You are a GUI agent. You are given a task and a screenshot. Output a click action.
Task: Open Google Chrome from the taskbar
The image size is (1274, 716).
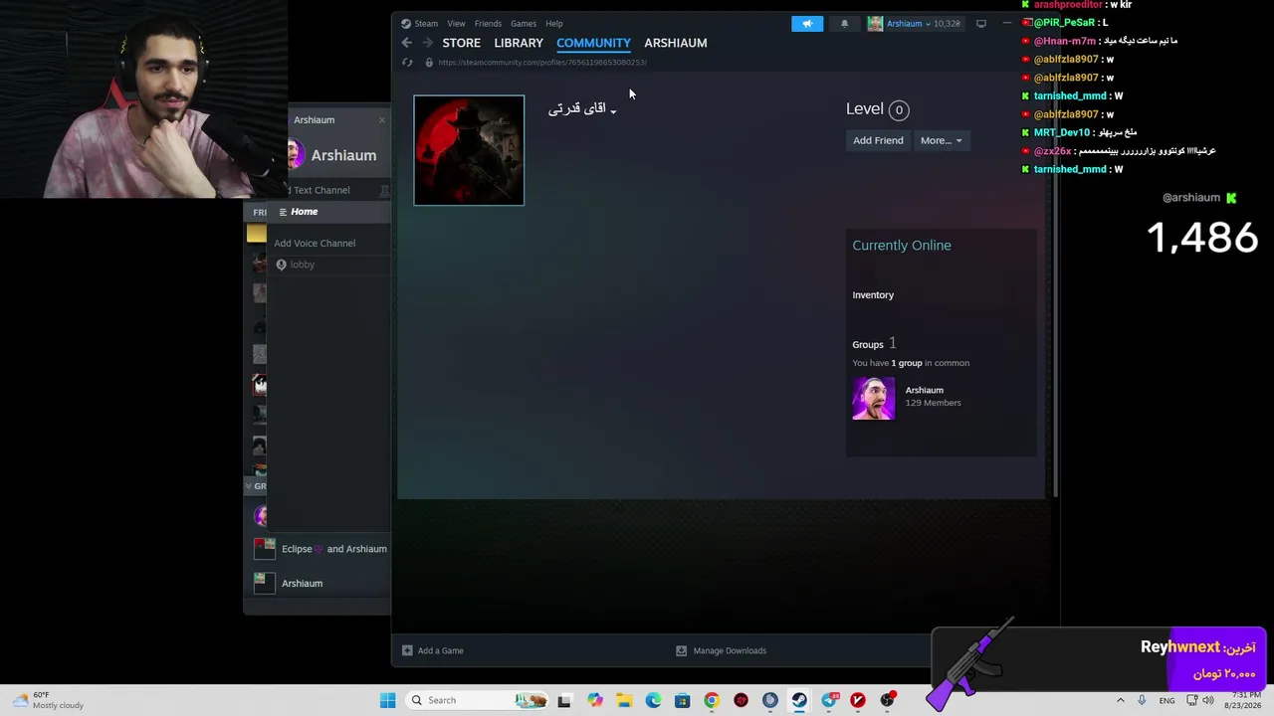[x=711, y=700]
